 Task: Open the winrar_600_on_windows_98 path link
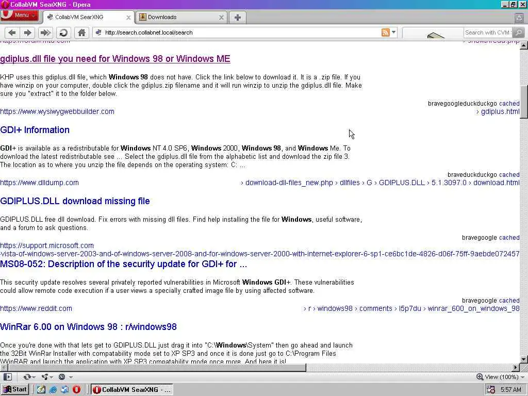pyautogui.click(x=473, y=308)
